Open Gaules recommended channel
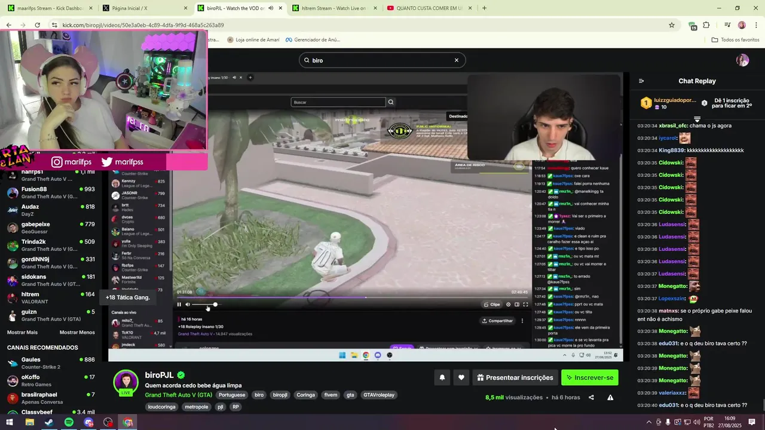 tap(50, 363)
